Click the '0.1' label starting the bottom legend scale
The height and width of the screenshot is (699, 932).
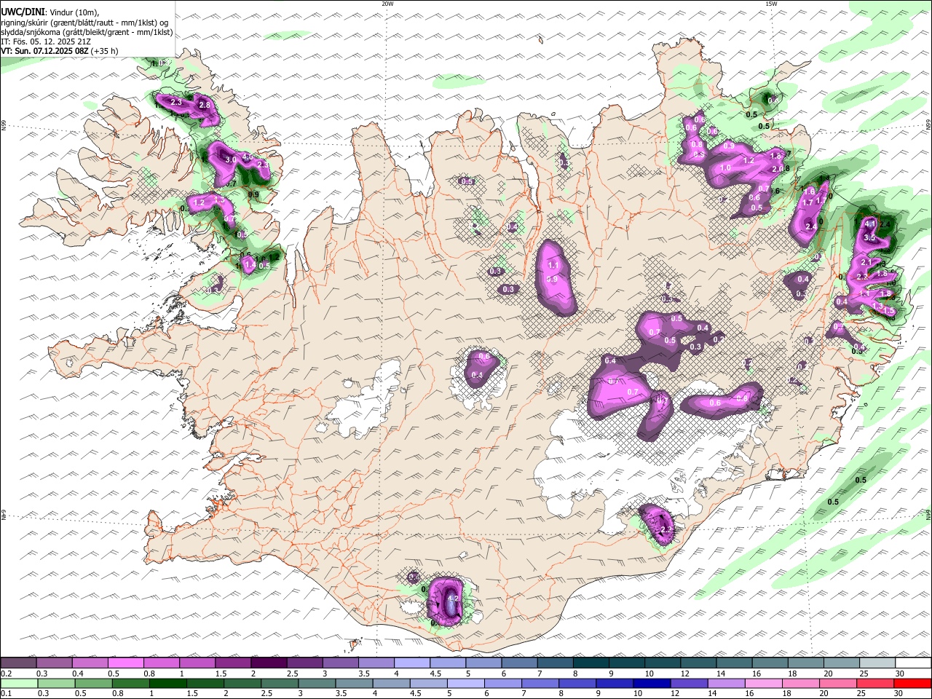[x=6, y=693]
